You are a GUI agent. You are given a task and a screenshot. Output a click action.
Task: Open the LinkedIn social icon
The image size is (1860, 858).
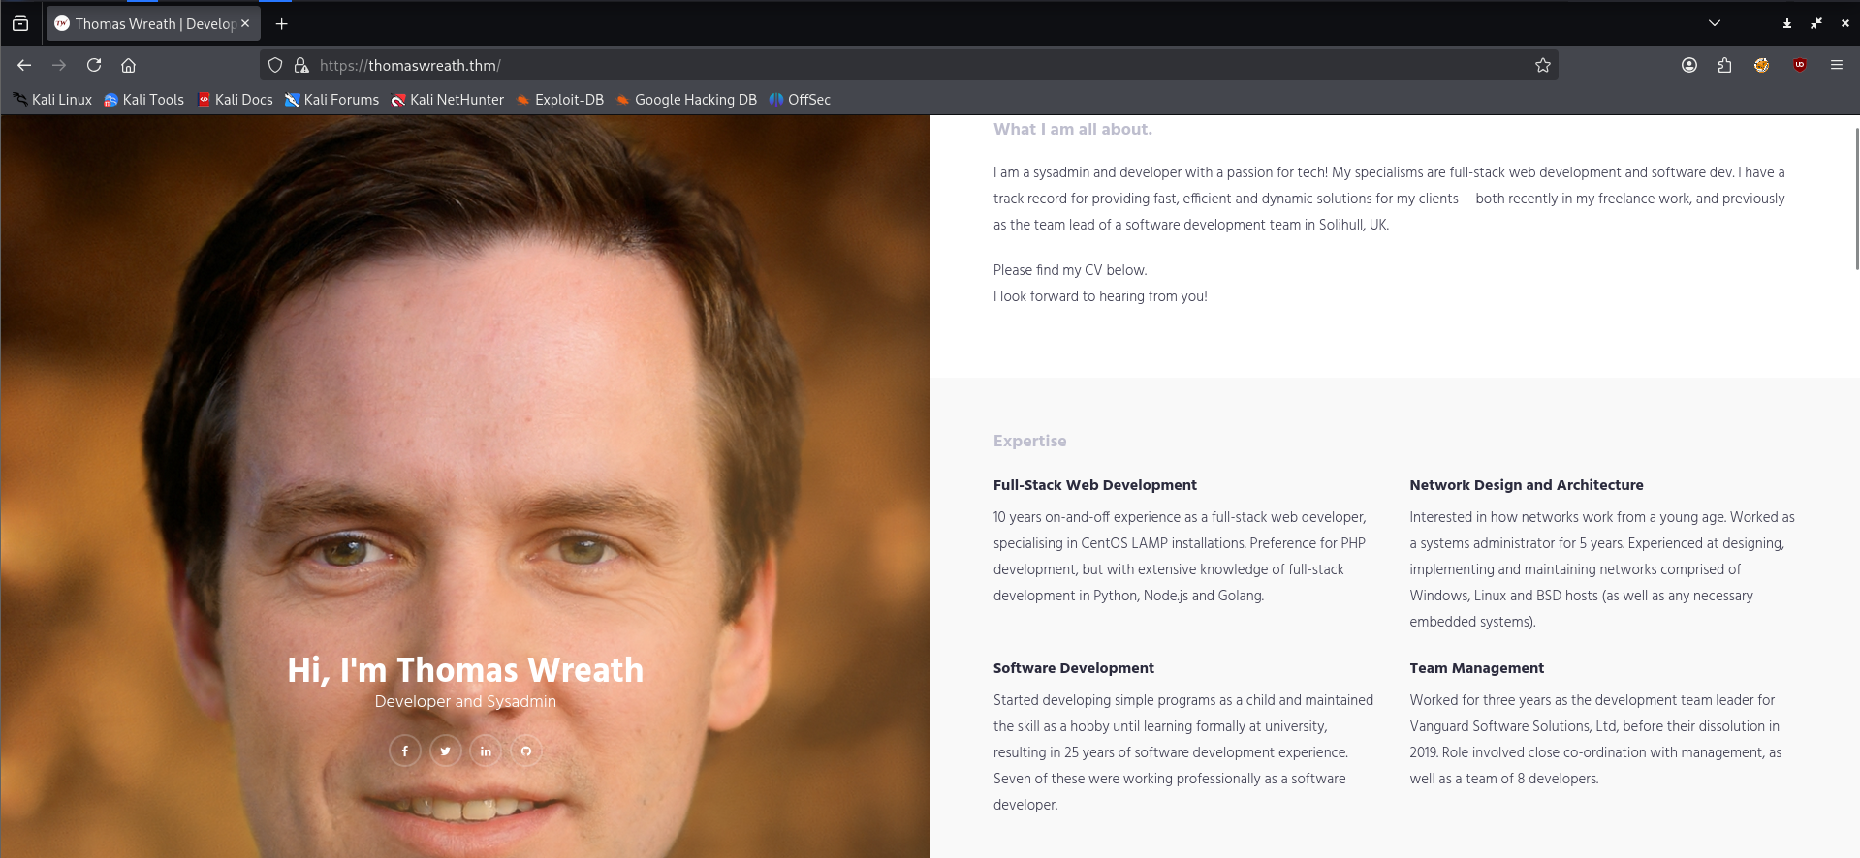click(x=486, y=751)
